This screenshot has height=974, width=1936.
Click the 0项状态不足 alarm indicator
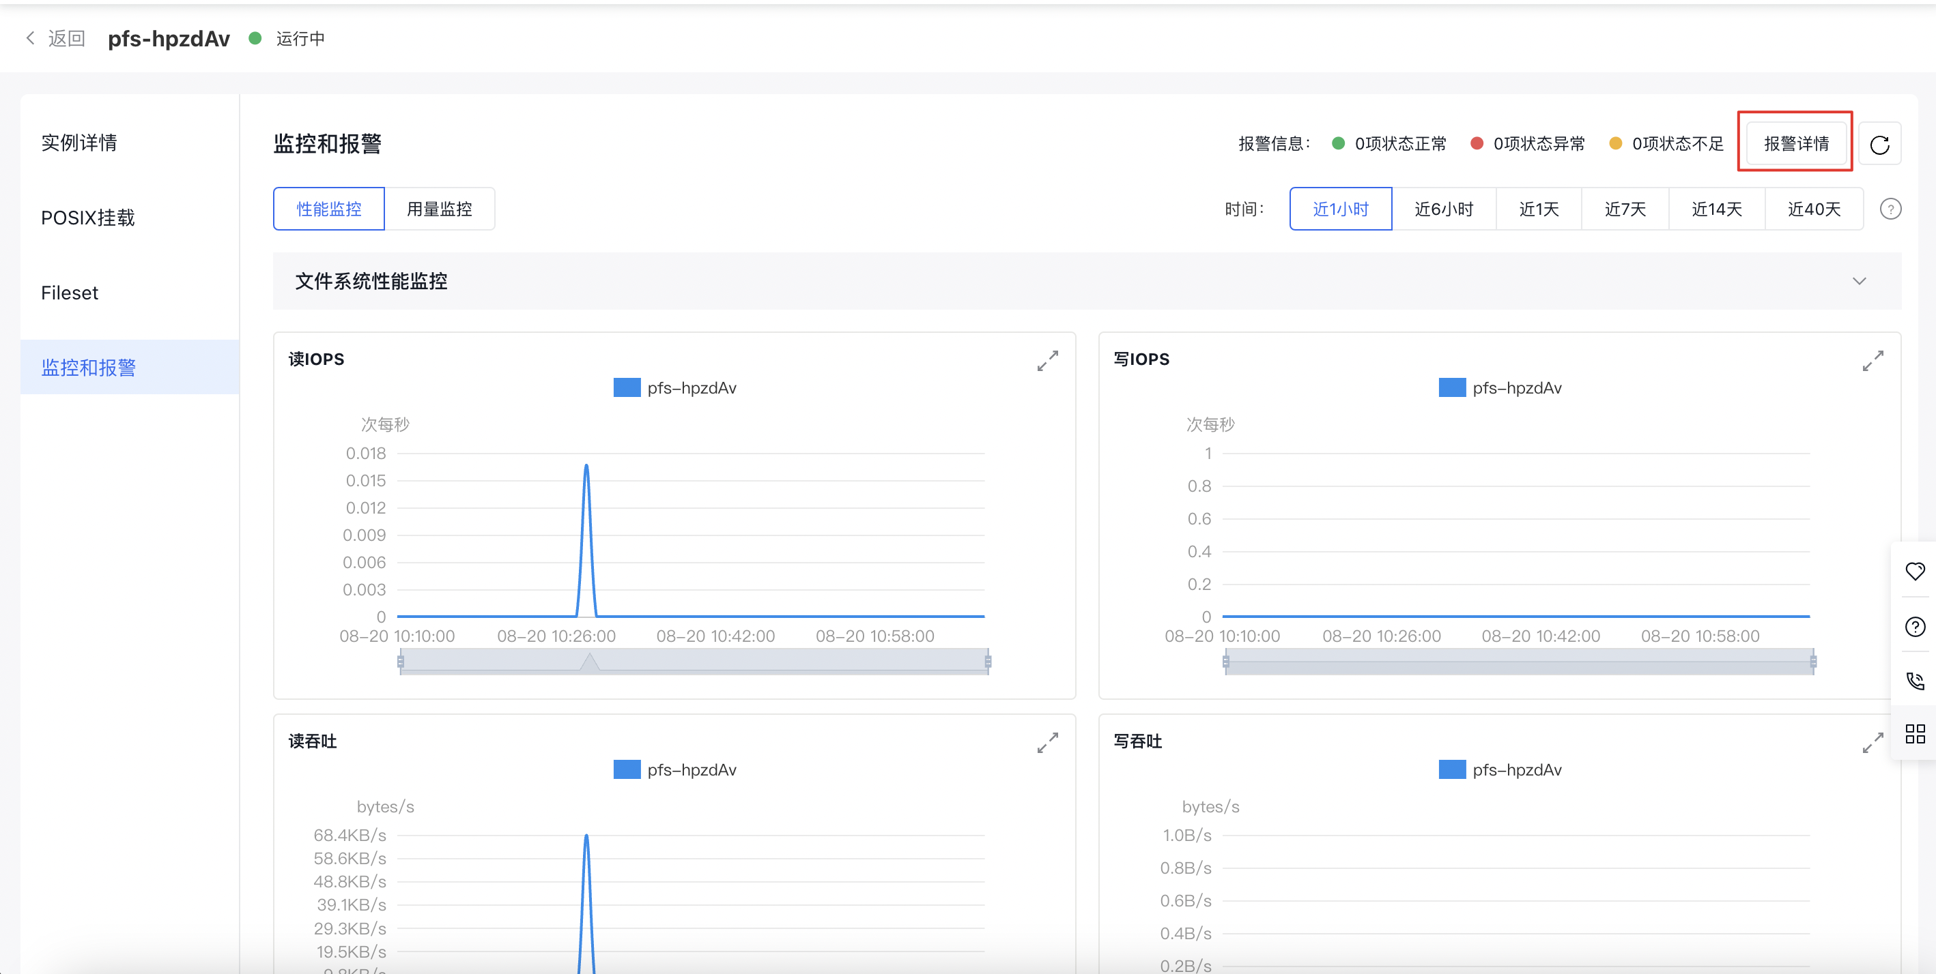(1666, 143)
